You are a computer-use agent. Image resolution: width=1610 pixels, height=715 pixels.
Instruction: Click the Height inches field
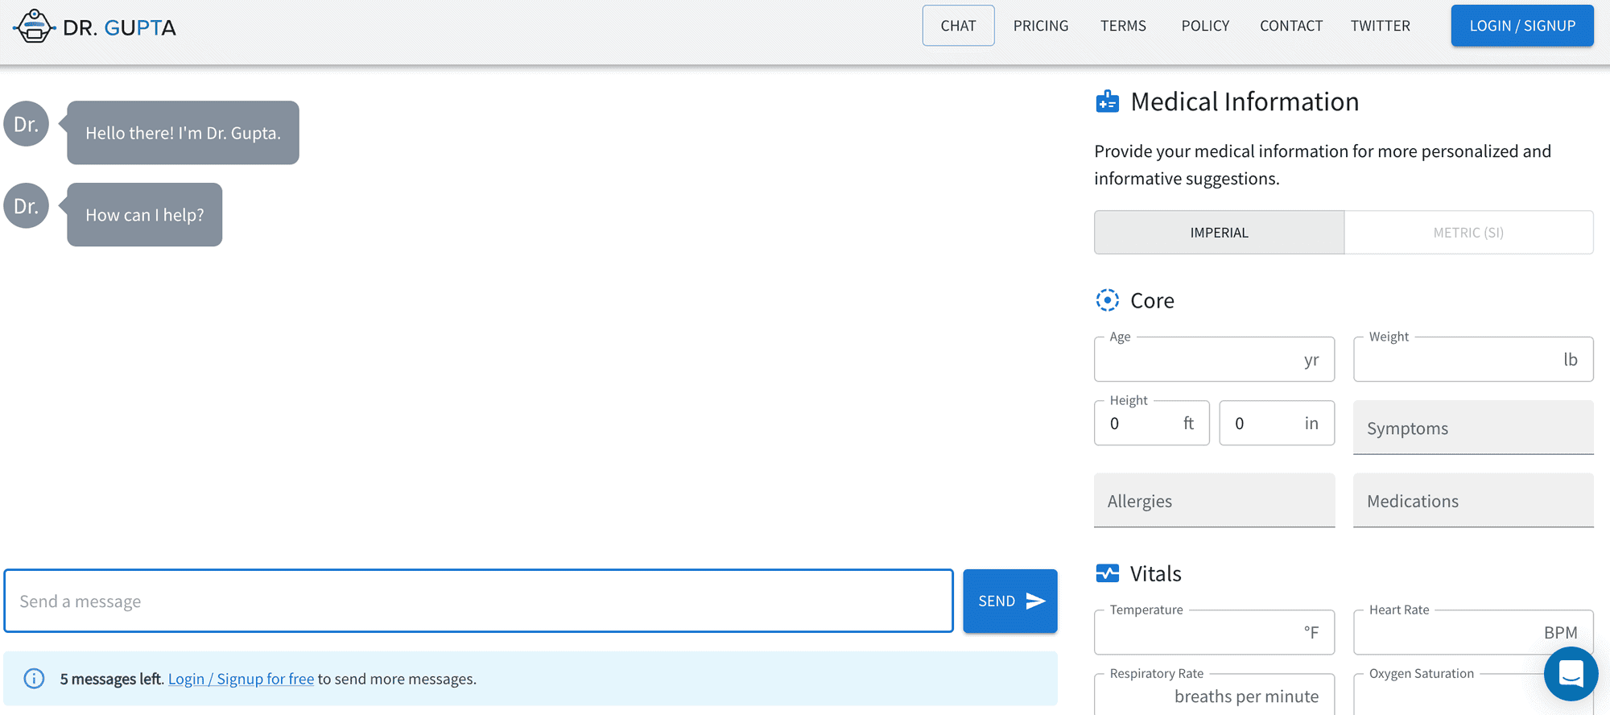tap(1277, 423)
